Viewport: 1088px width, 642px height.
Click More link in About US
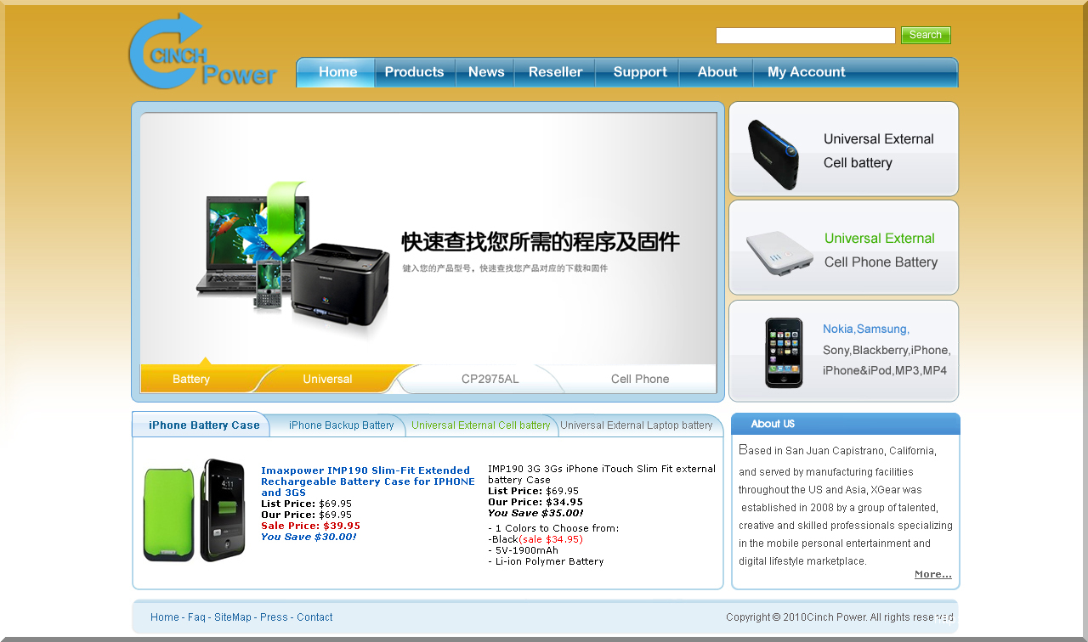click(x=932, y=575)
